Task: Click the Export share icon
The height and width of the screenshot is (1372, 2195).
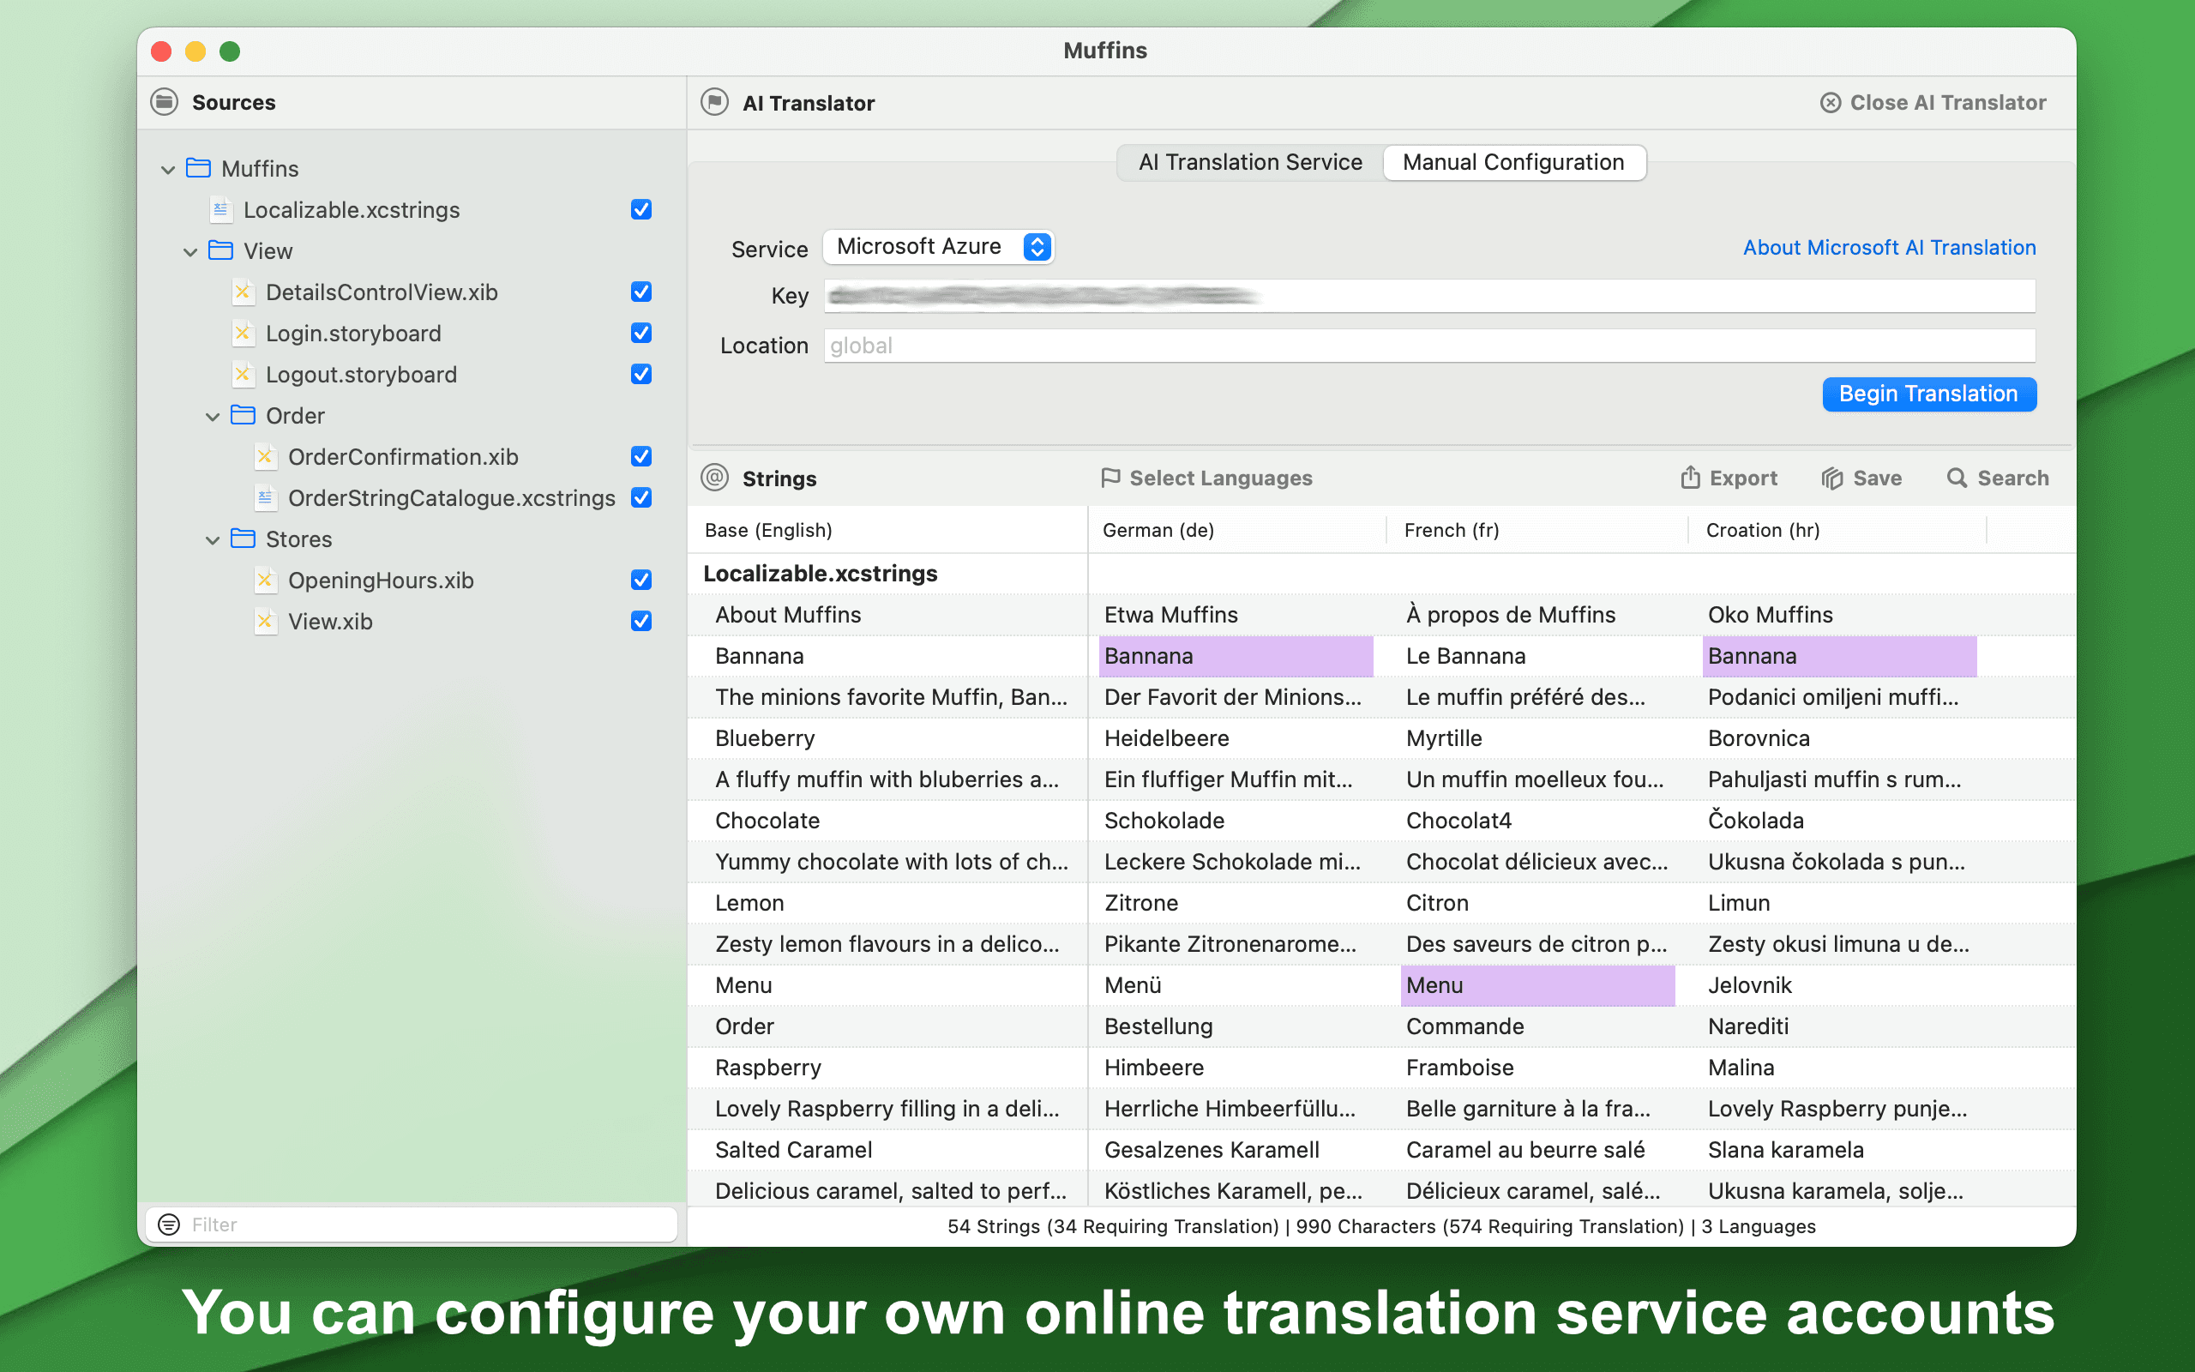Action: click(x=1690, y=478)
